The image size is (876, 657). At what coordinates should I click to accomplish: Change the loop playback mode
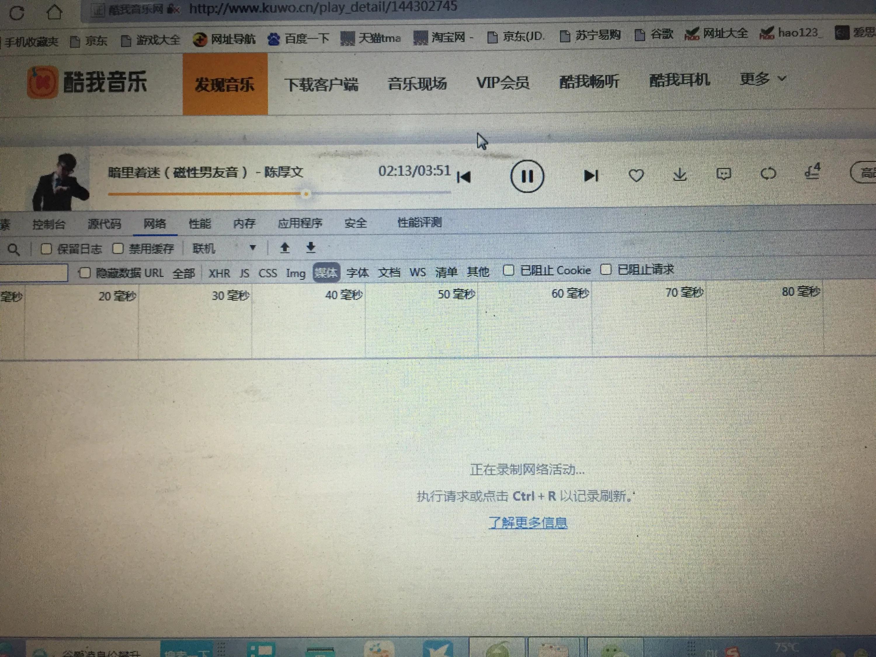pos(769,174)
